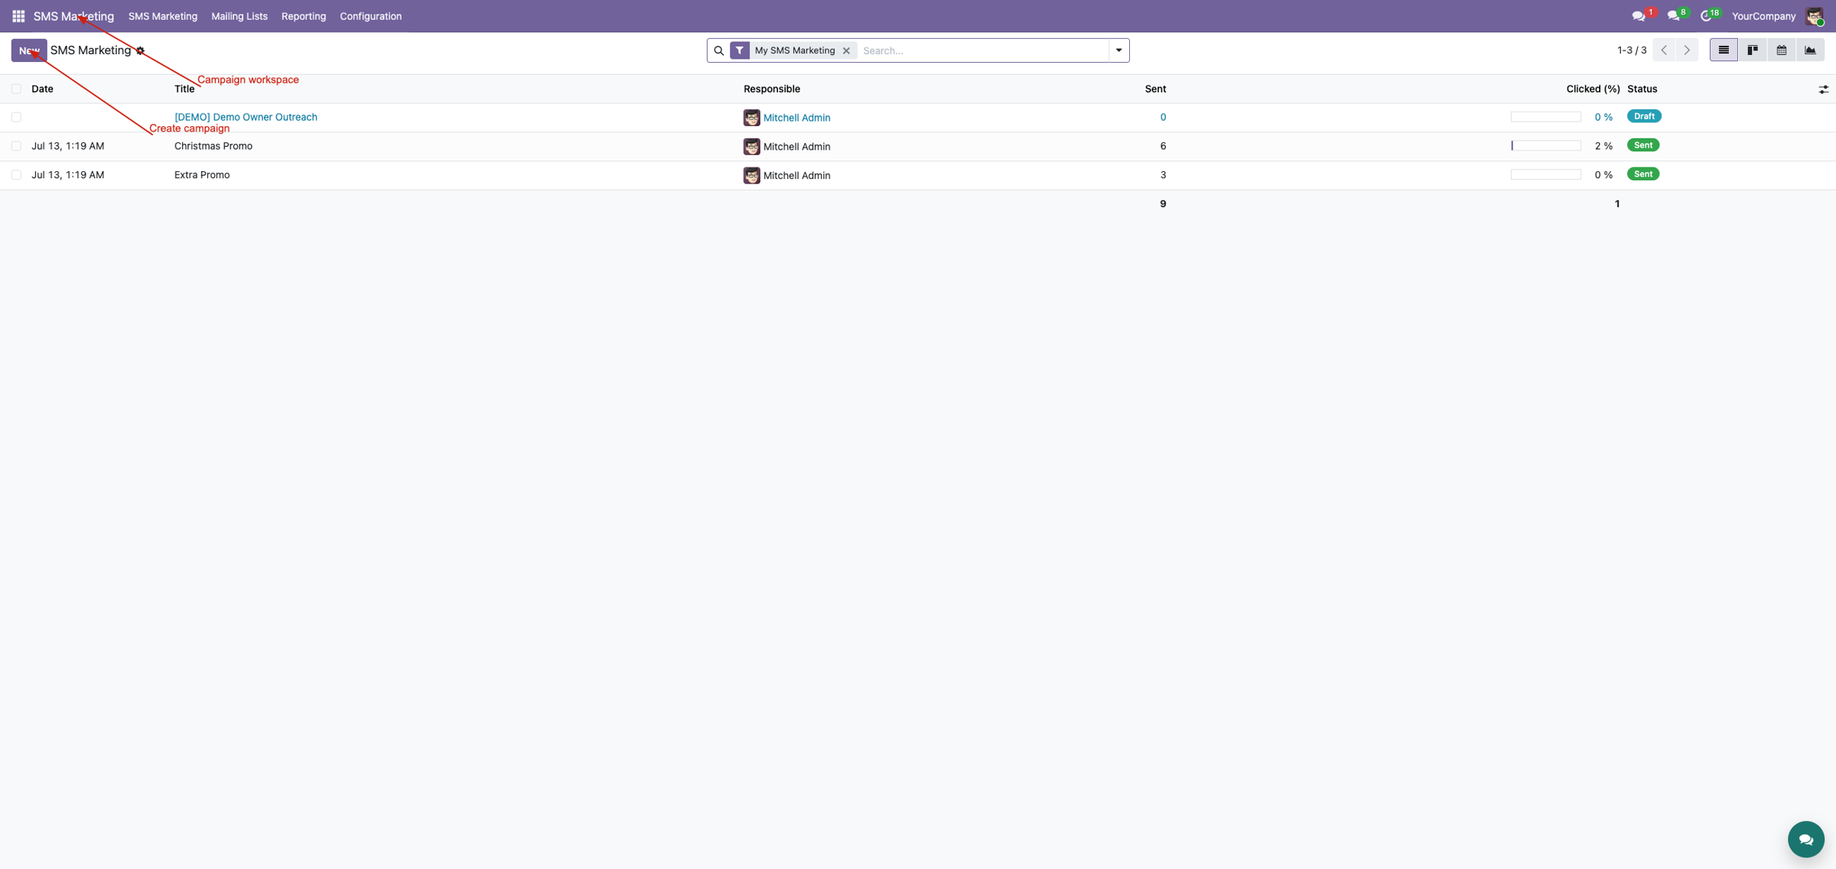Click Mitchell Admin avatar in Christmas Promo row
The image size is (1836, 869).
pos(751,146)
